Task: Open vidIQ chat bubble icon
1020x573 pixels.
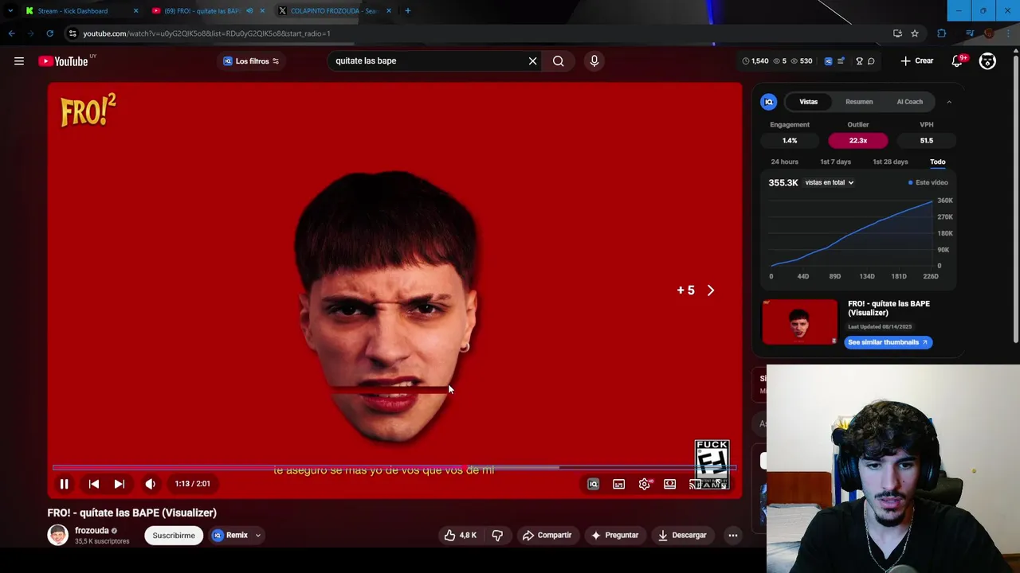Action: click(871, 61)
